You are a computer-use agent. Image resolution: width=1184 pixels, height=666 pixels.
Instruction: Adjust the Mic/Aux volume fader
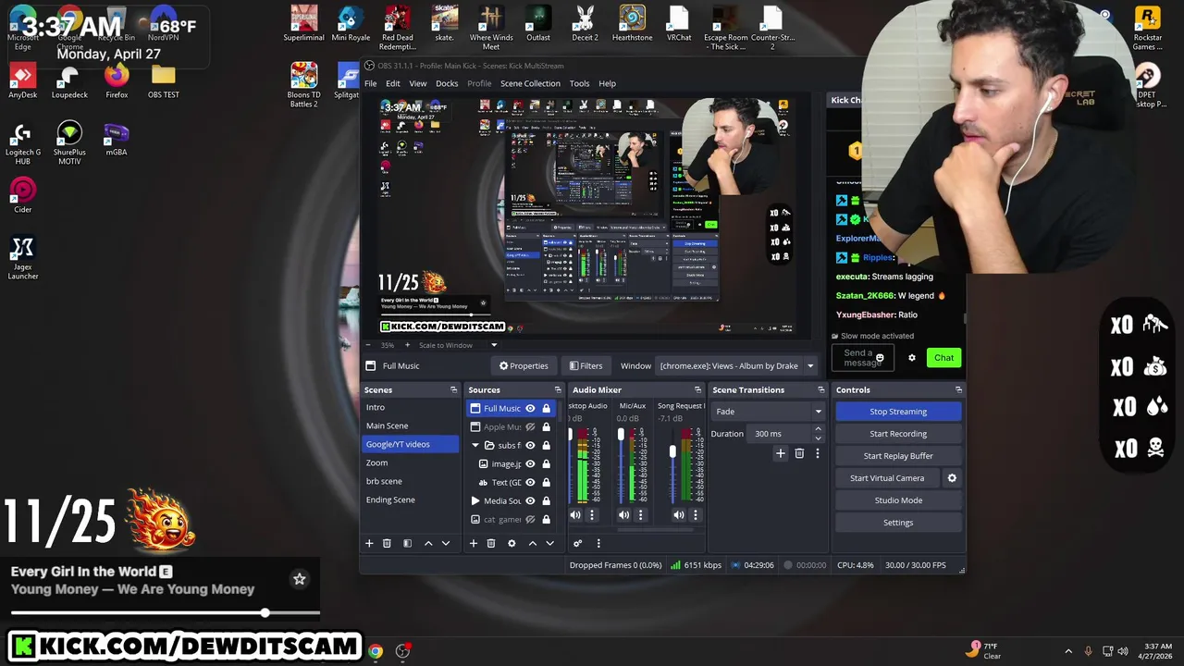621,435
